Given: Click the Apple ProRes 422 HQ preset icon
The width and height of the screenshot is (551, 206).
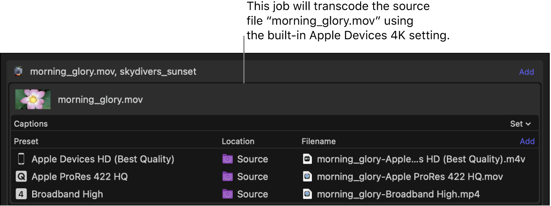Looking at the screenshot, I should pos(21,176).
